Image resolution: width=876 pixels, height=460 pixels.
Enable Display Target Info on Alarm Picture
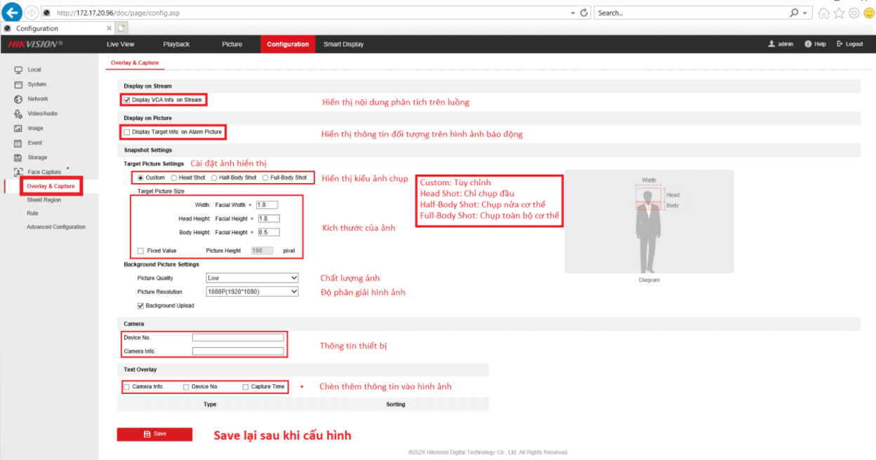(127, 133)
